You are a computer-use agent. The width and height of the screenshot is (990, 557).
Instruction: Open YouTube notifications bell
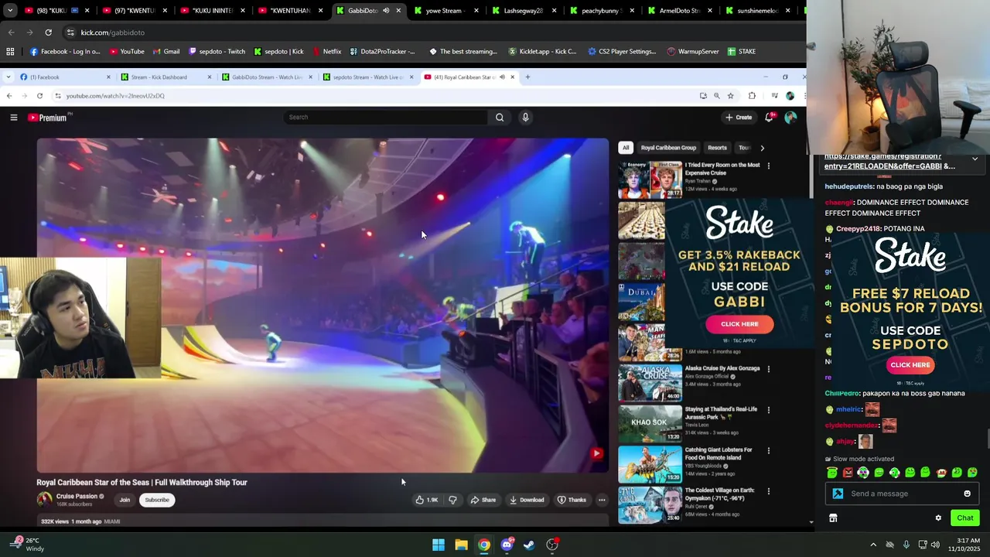point(770,118)
